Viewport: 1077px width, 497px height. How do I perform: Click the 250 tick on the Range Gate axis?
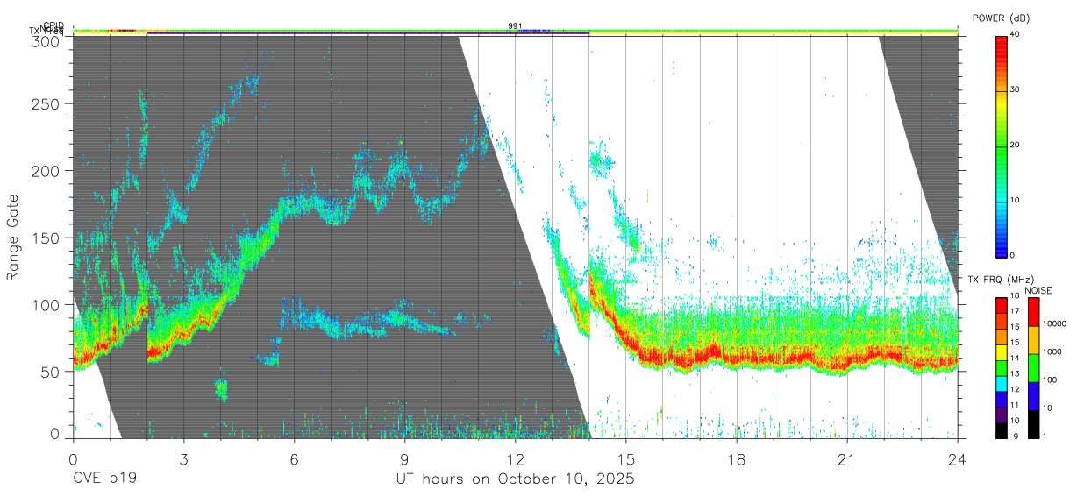point(46,103)
